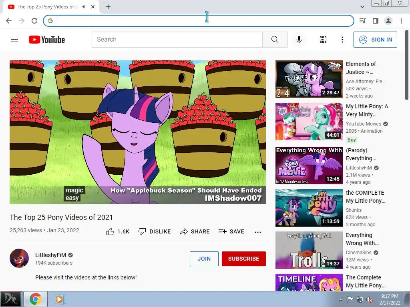Click the YouTube logo

47,40
